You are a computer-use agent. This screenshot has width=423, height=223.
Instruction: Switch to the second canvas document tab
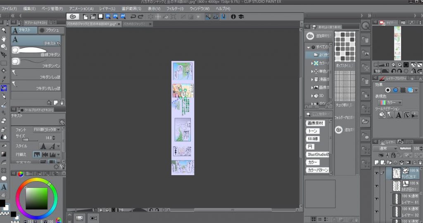point(137,24)
